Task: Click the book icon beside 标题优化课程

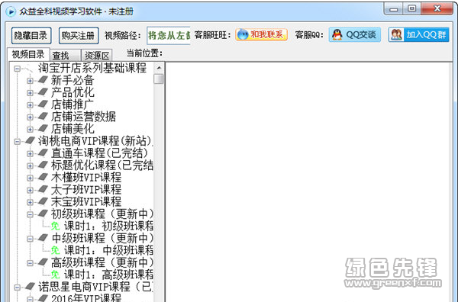Action: [x=43, y=165]
